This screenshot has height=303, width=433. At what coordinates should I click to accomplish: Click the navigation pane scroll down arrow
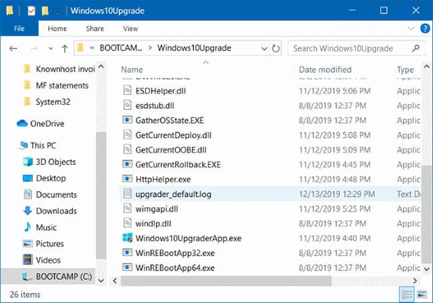[x=101, y=280]
